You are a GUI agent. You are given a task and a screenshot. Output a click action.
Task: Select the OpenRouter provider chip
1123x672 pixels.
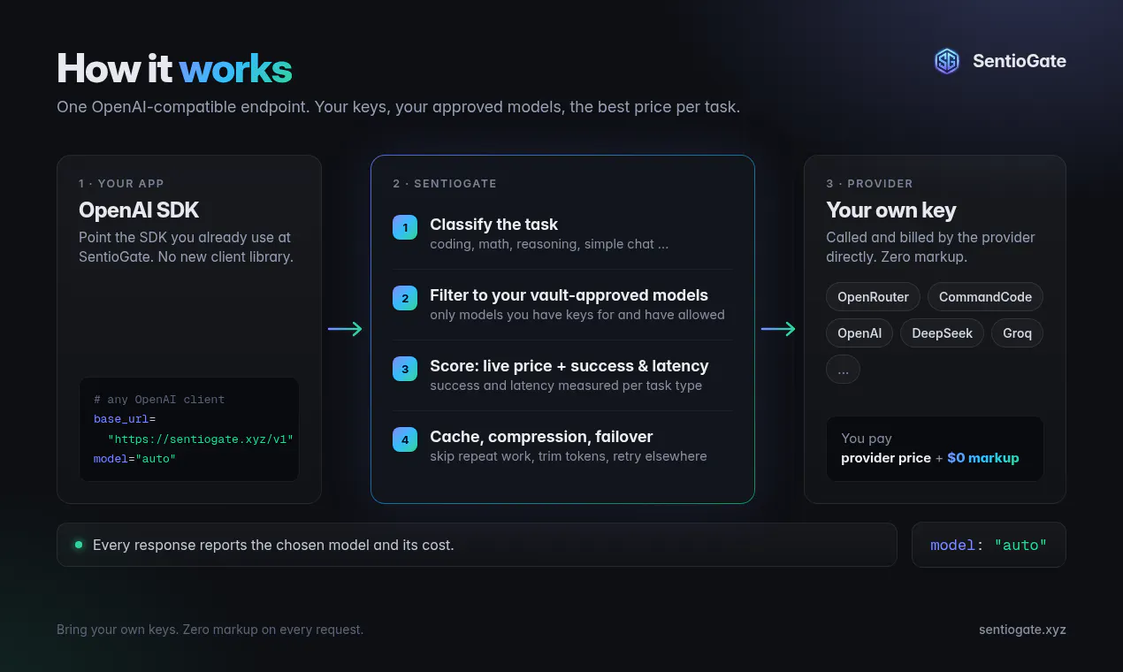pyautogui.click(x=874, y=297)
